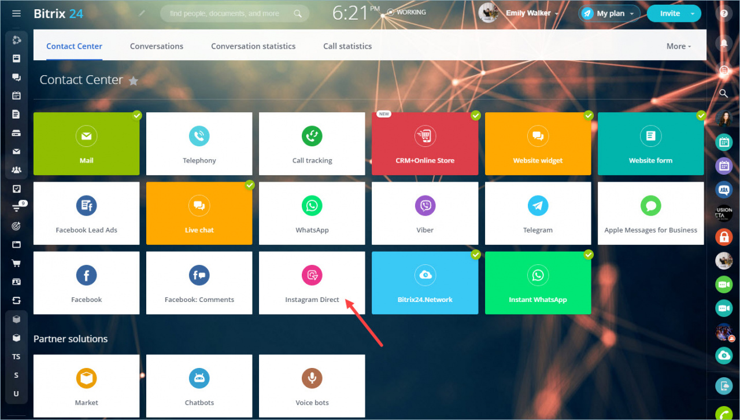Switch to the Conversations tab

(x=157, y=46)
